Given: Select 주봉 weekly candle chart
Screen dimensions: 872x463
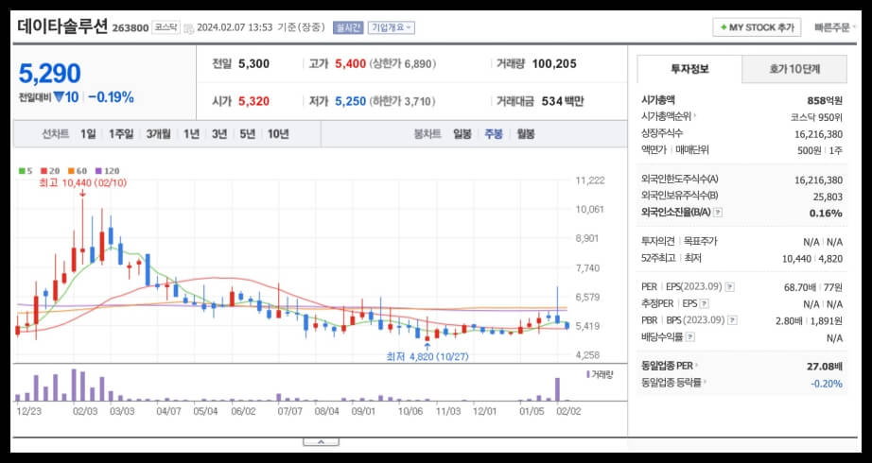Looking at the screenshot, I should click(494, 134).
